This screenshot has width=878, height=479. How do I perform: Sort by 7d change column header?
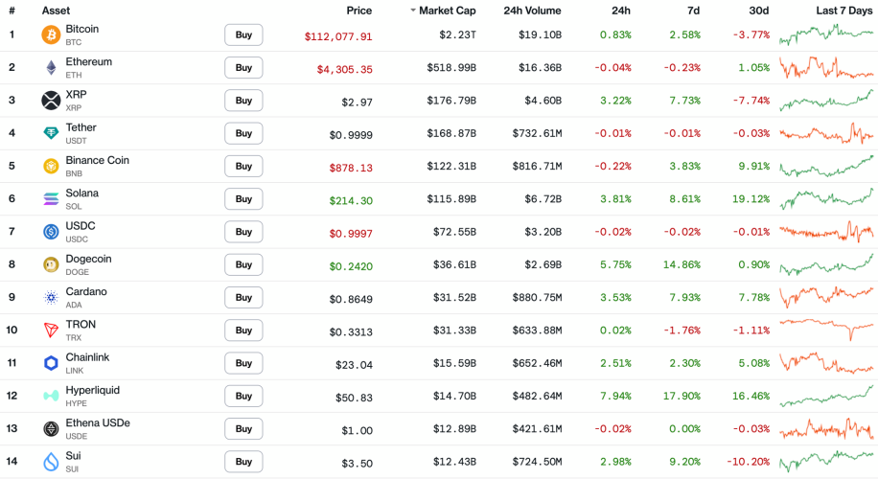coord(693,11)
